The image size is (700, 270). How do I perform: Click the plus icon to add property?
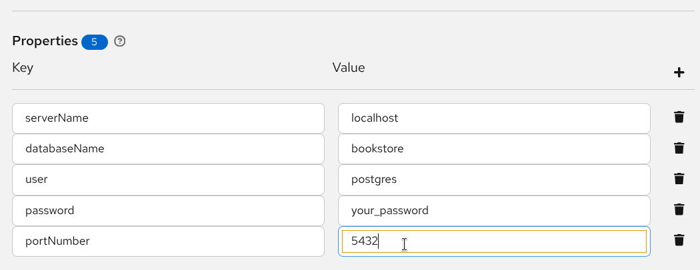[679, 72]
